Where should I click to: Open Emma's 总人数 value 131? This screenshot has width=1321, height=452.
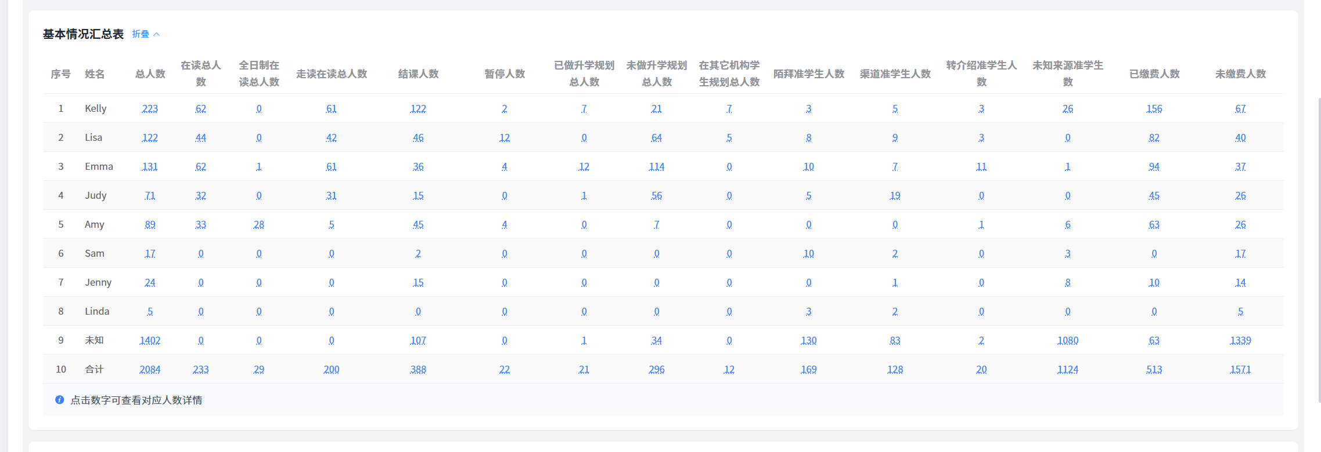coord(150,166)
